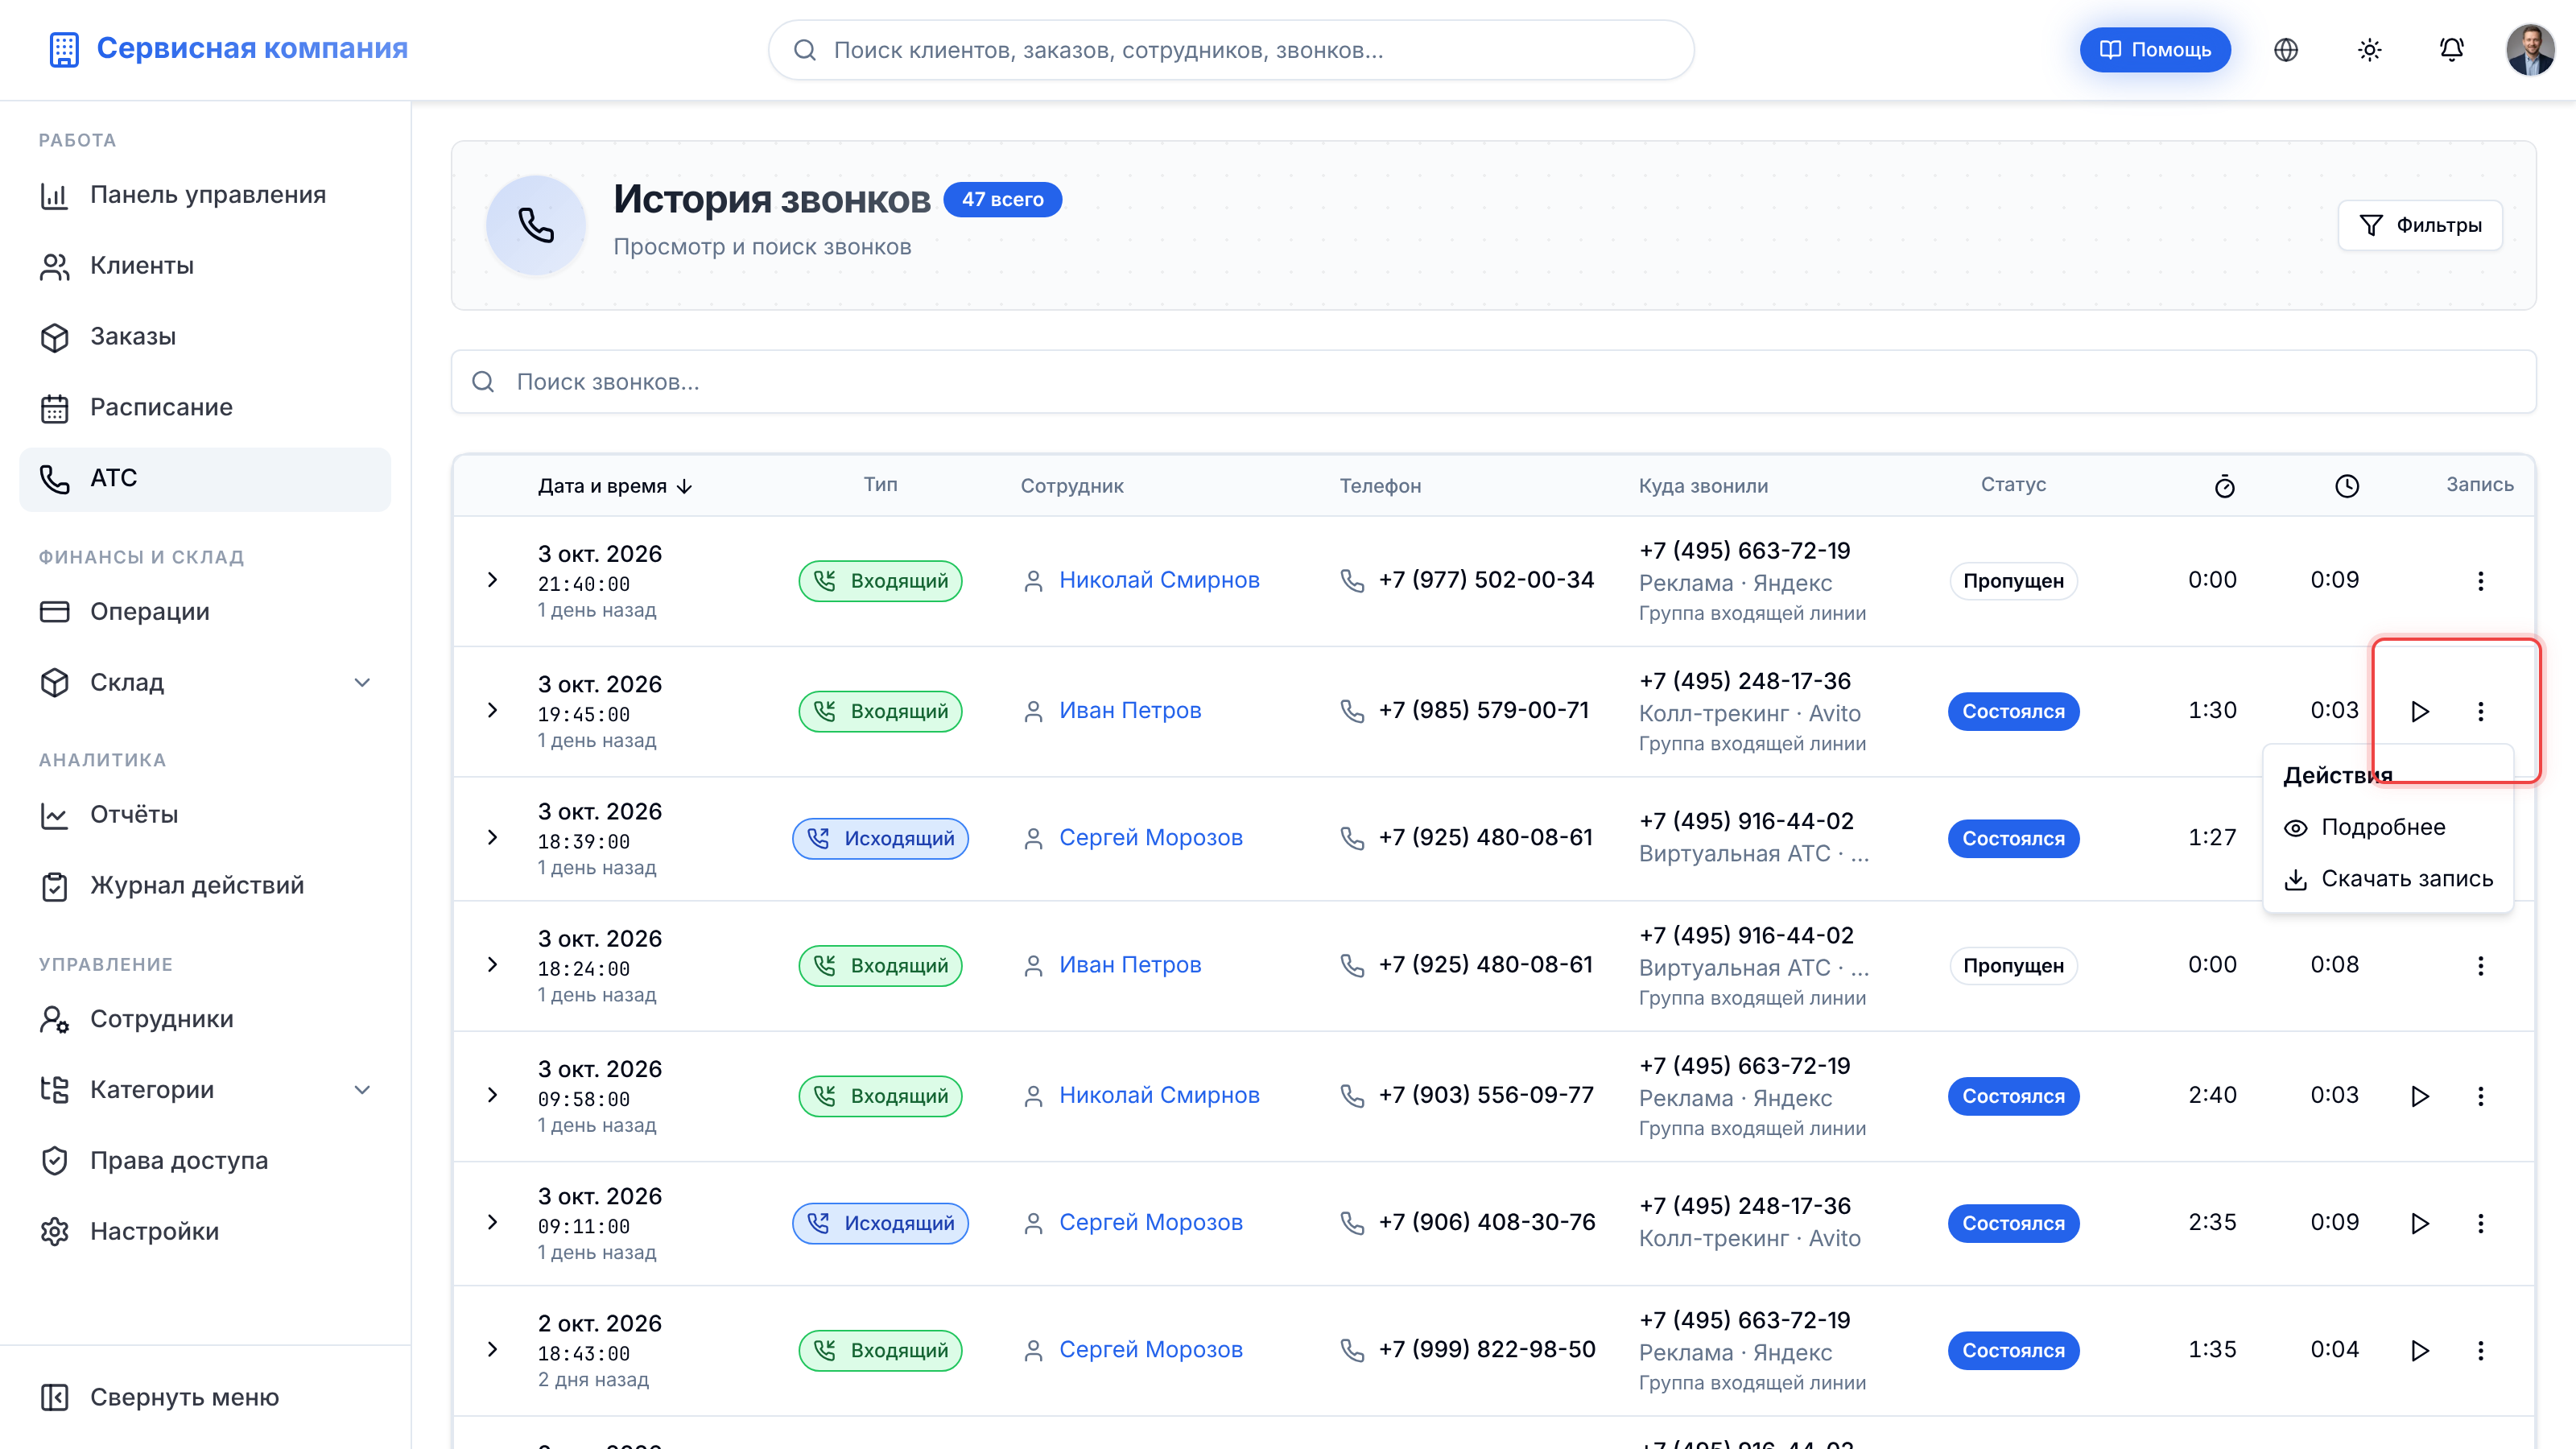Viewport: 2576px width, 1449px height.
Task: Open Отчёты in the sidebar
Action: click(205, 815)
